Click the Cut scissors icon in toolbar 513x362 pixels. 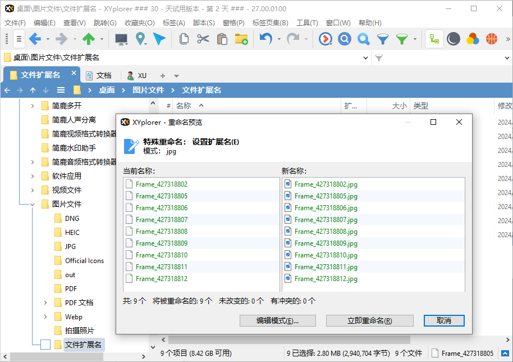tap(203, 39)
